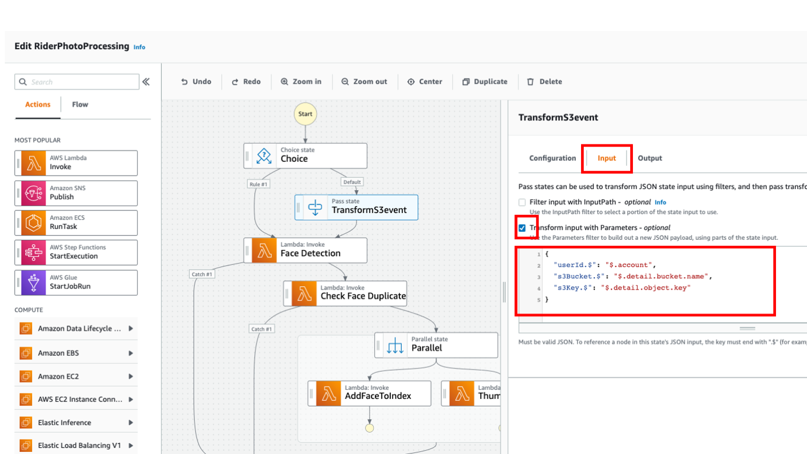Click the AddFaceToIndex Lambda icon

coord(328,394)
